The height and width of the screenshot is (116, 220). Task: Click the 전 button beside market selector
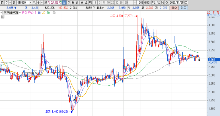(x=14, y=2)
